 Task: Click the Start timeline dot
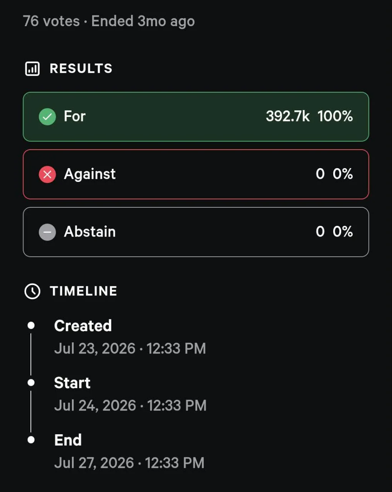point(31,382)
